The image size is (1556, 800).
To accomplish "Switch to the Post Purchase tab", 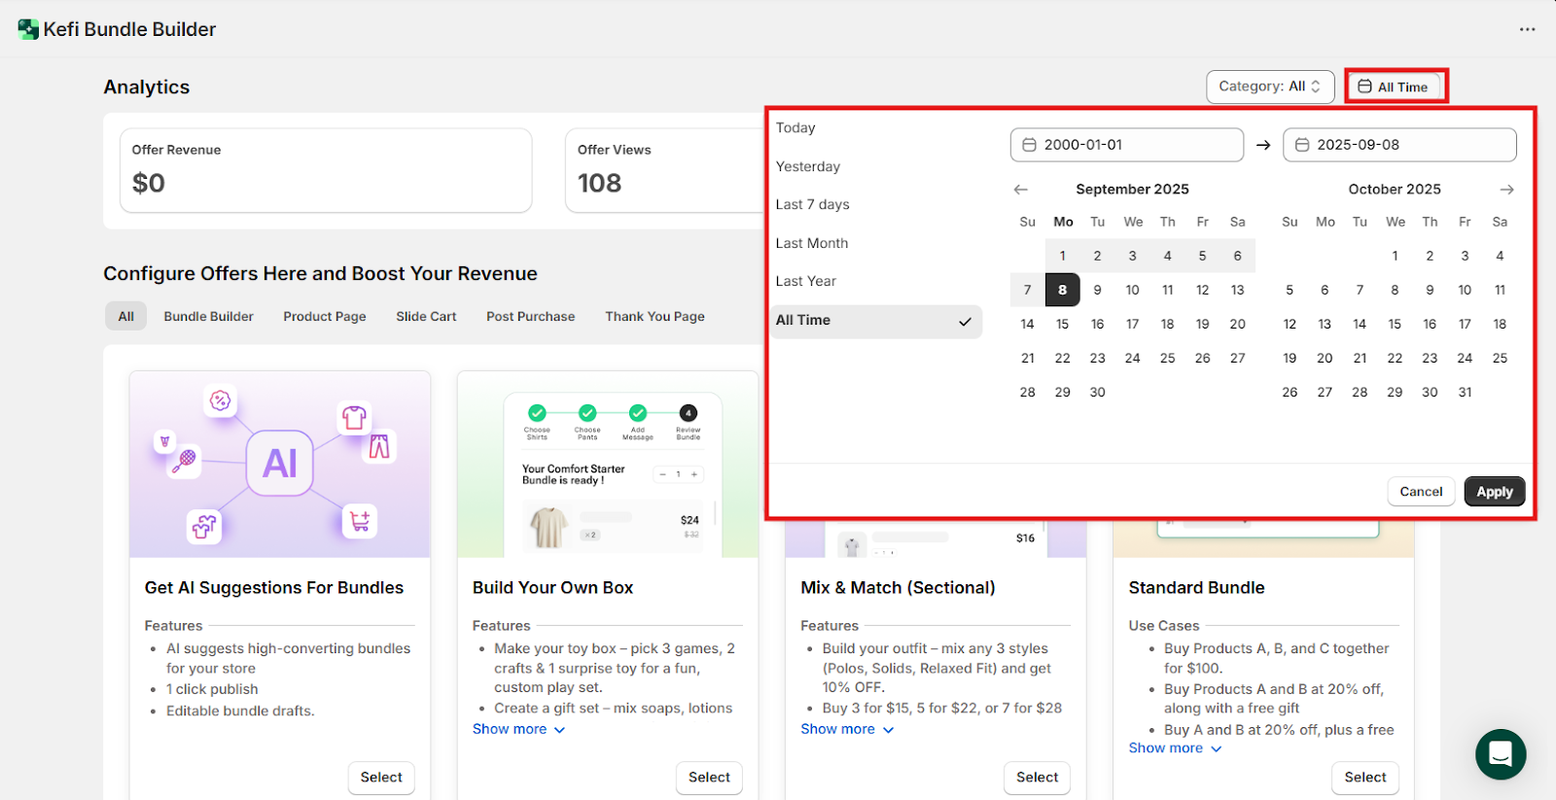I will pyautogui.click(x=530, y=317).
